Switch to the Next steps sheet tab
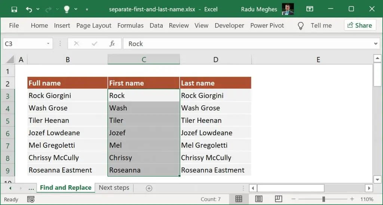Image resolution: width=383 pixels, height=205 pixels. point(114,187)
